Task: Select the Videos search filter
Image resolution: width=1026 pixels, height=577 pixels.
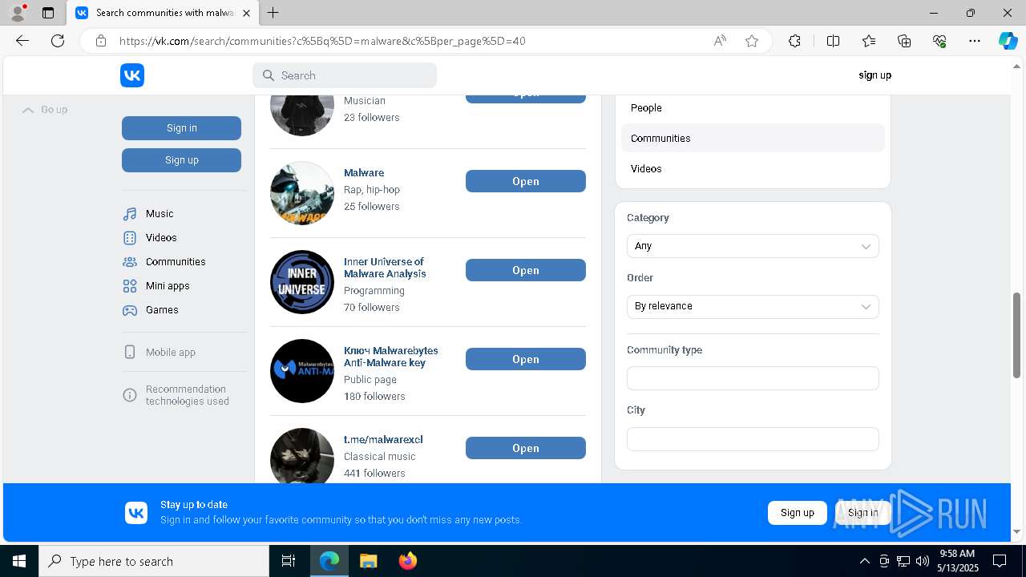Action: tap(753, 169)
